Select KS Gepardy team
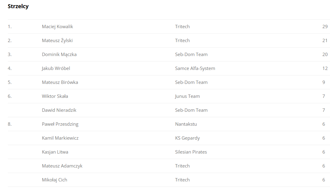330x189 pixels. (187, 138)
